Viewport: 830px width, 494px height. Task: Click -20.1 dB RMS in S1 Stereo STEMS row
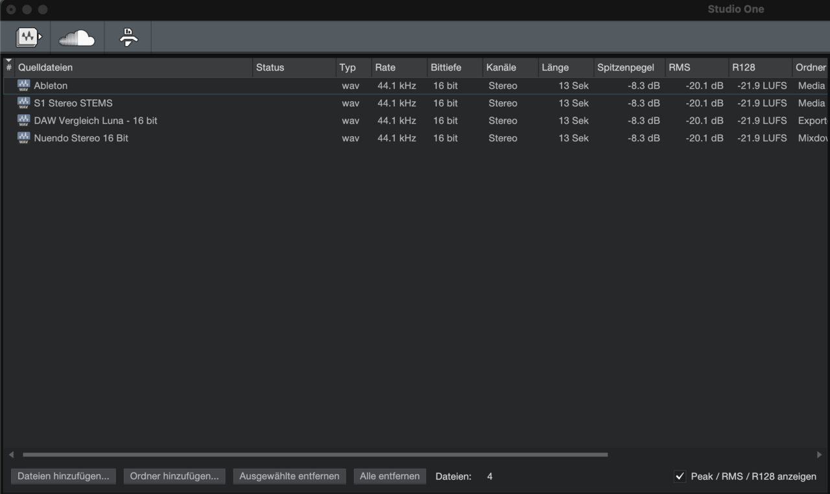tap(704, 103)
